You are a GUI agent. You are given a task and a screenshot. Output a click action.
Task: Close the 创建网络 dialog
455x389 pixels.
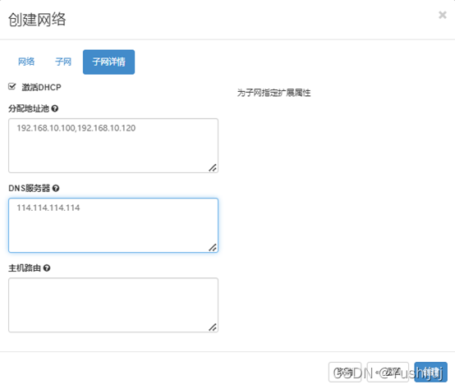443,15
